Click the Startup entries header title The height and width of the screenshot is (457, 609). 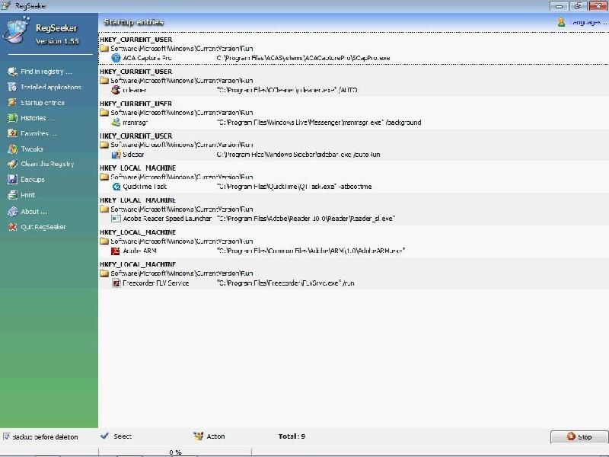coord(134,22)
